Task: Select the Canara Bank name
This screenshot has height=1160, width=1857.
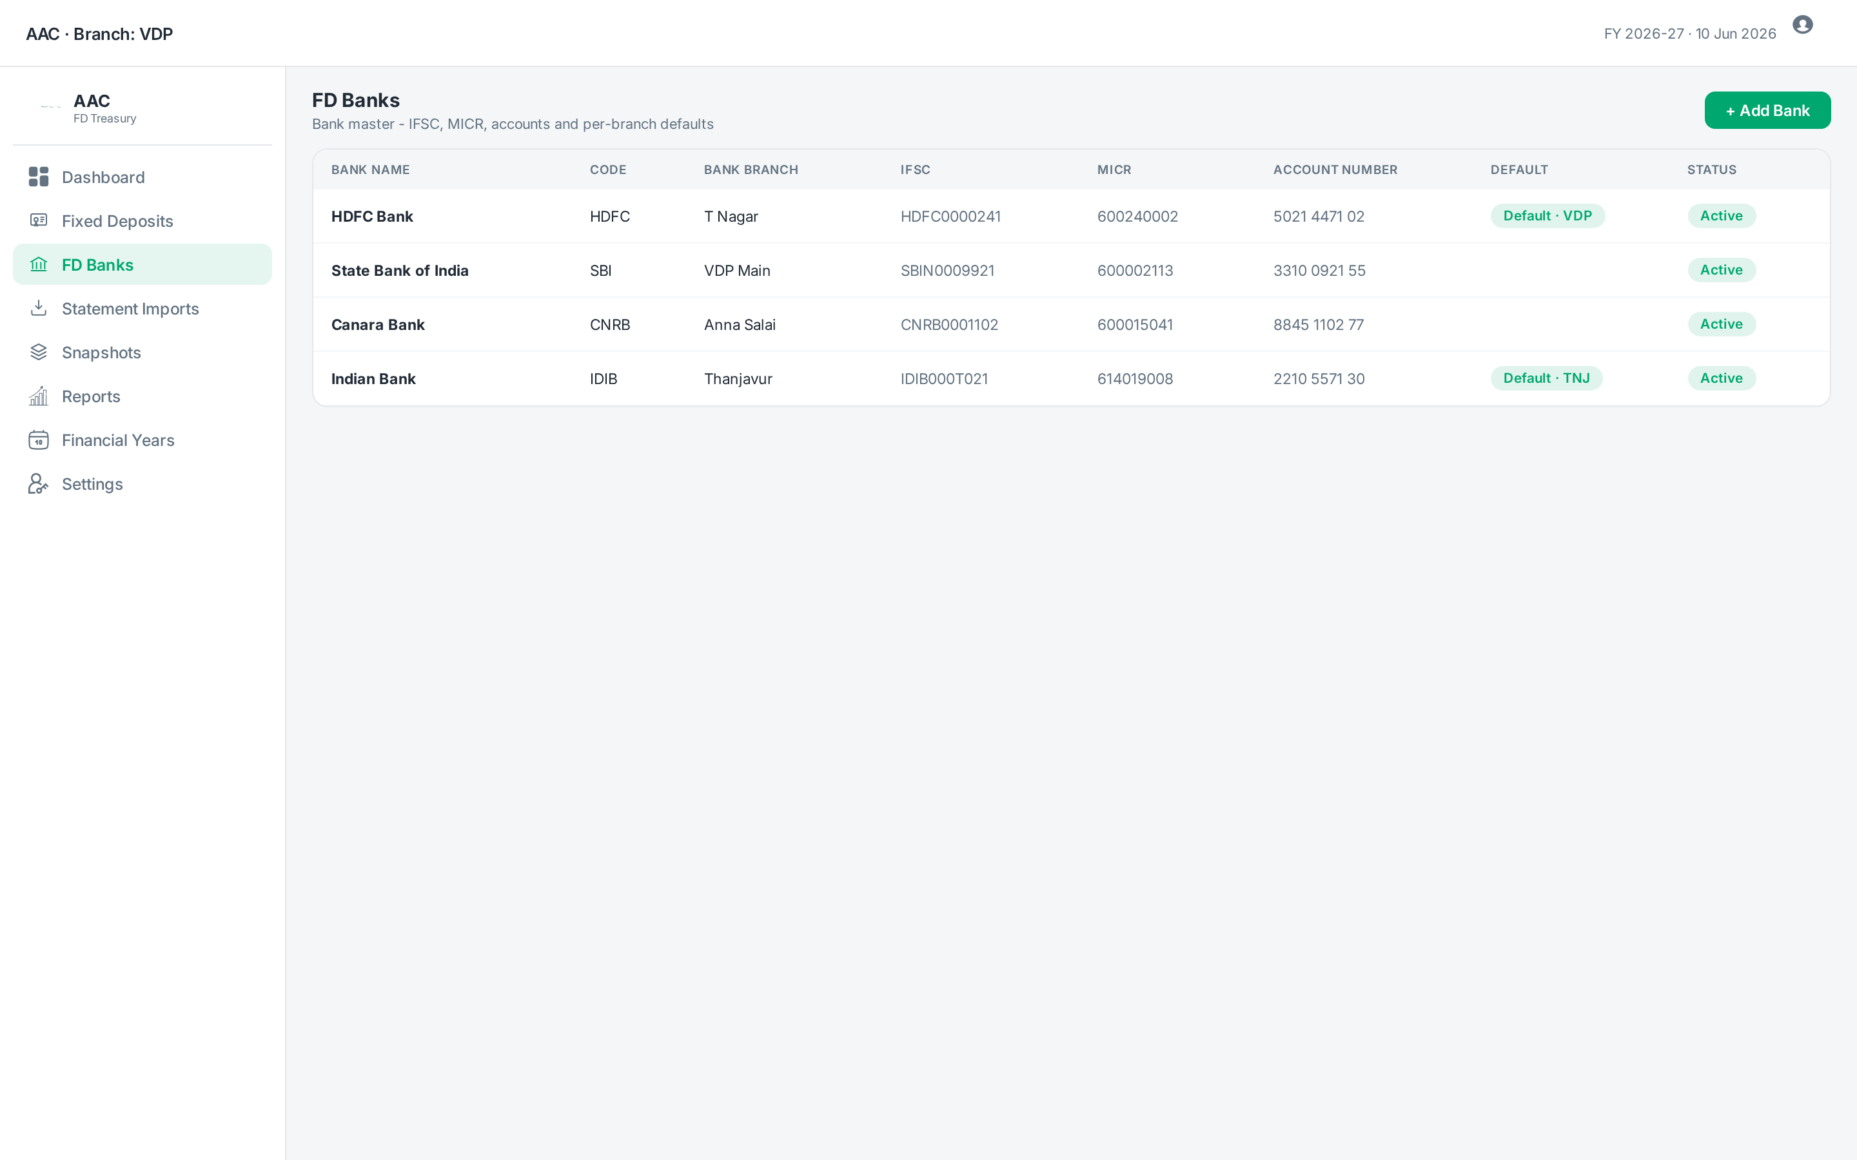Action: (378, 325)
